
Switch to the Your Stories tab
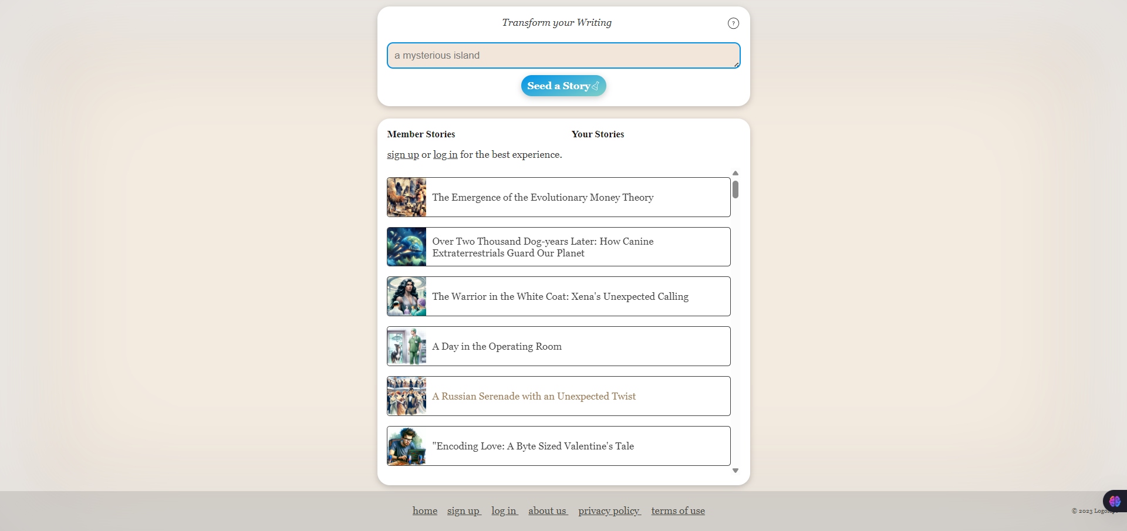pos(598,134)
